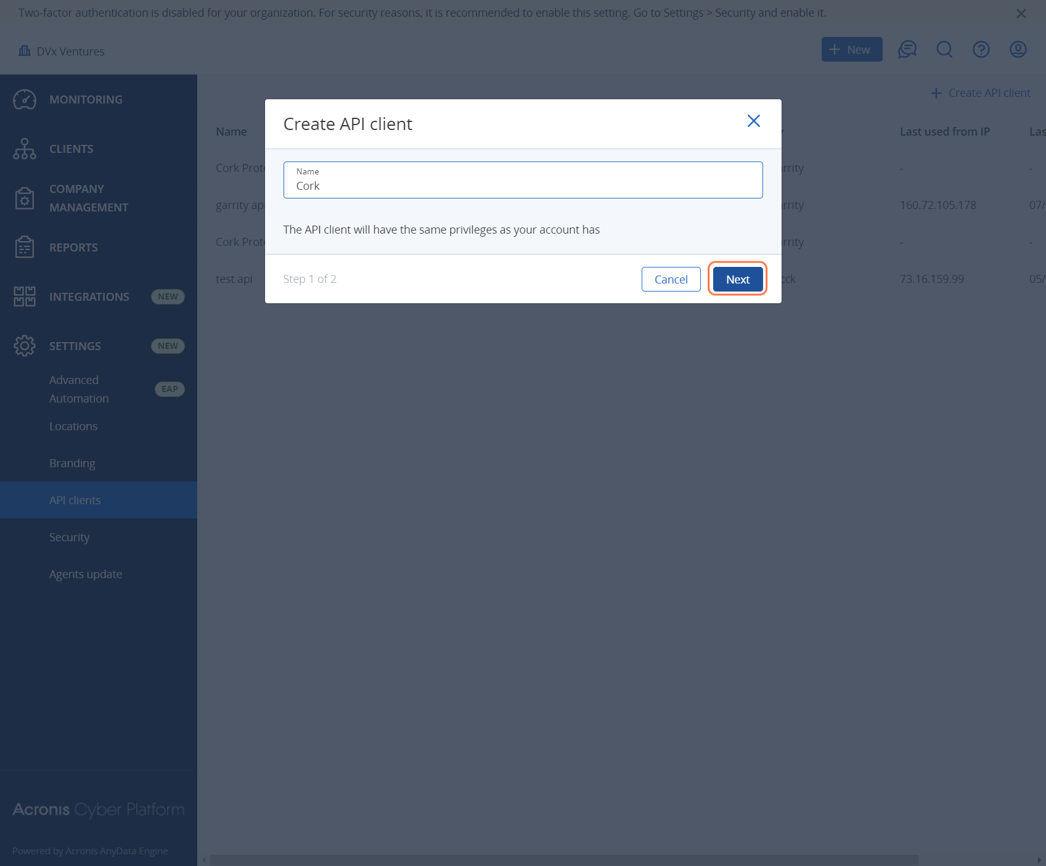Click IP address 160.72.105.178

click(938, 205)
